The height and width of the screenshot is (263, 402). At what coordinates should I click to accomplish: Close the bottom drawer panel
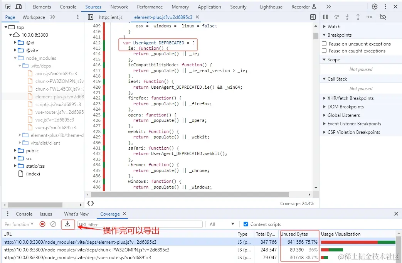coord(396,214)
